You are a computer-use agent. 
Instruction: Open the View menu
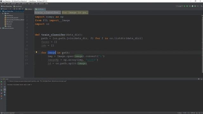(9, 3)
